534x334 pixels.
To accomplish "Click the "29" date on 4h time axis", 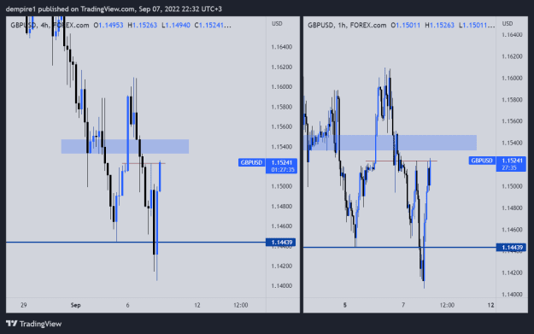I will 24,305.
